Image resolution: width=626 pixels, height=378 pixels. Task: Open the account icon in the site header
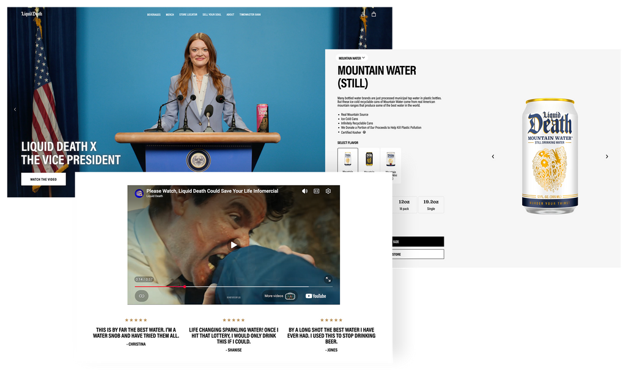tap(363, 14)
